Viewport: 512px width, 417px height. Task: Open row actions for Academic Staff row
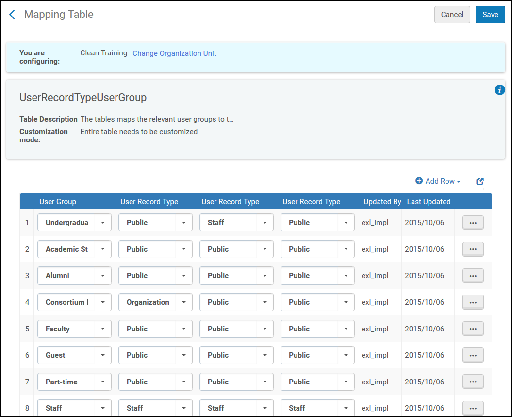coord(473,249)
